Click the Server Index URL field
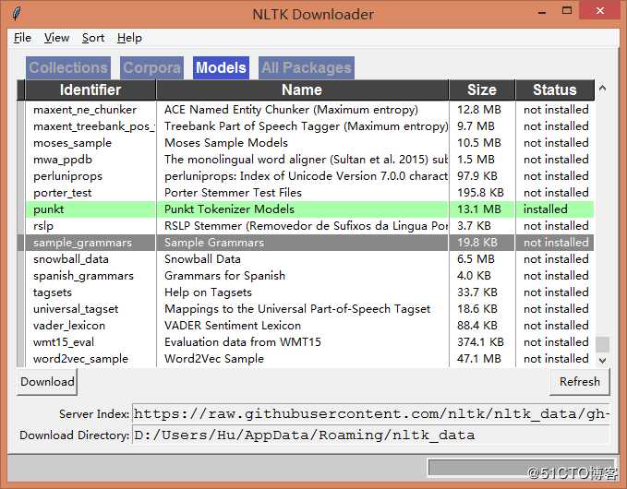 coord(370,414)
